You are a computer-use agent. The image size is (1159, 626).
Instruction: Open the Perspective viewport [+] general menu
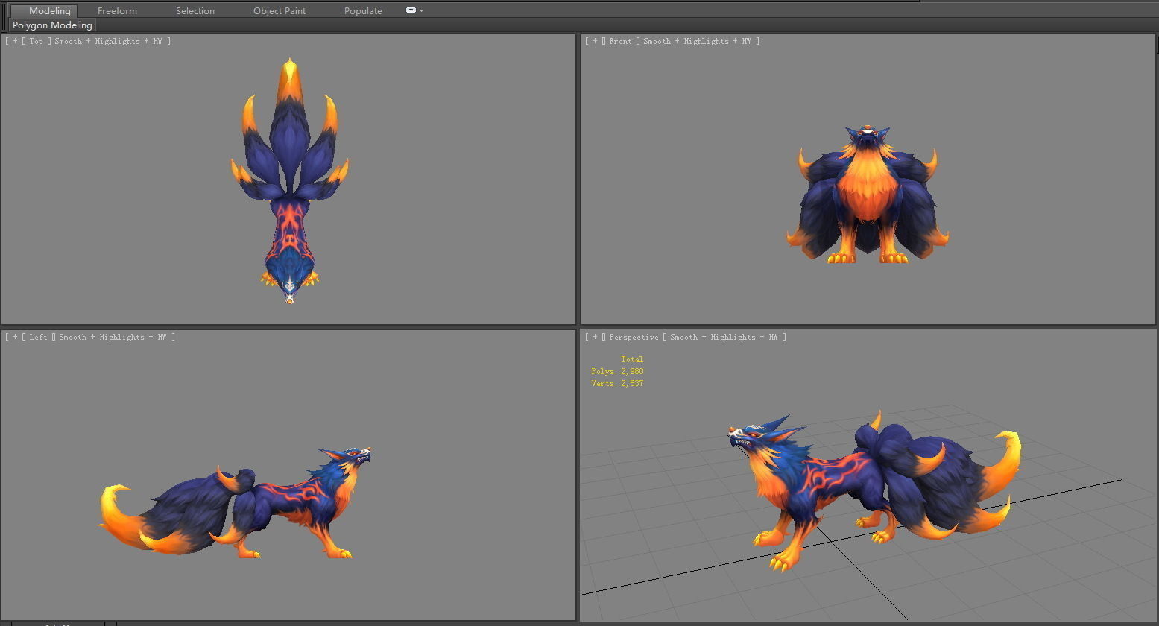(595, 337)
